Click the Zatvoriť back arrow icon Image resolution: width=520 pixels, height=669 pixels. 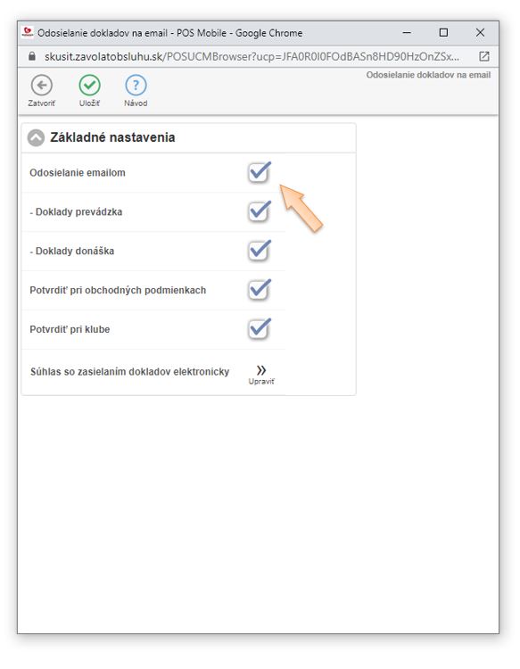[41, 86]
